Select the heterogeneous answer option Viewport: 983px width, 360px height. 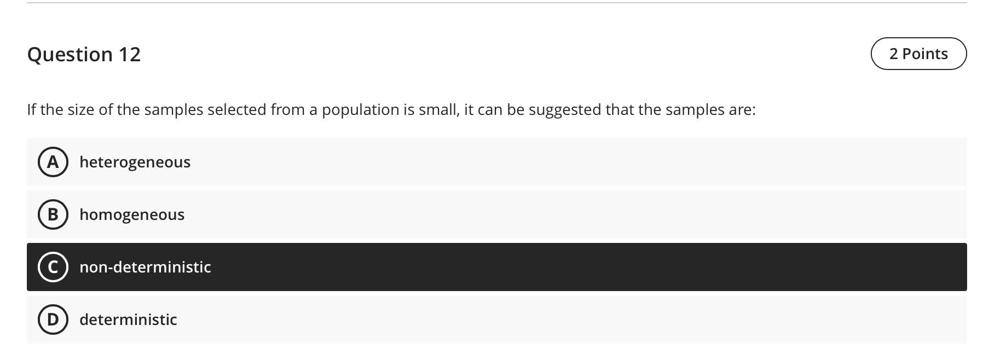click(274, 161)
